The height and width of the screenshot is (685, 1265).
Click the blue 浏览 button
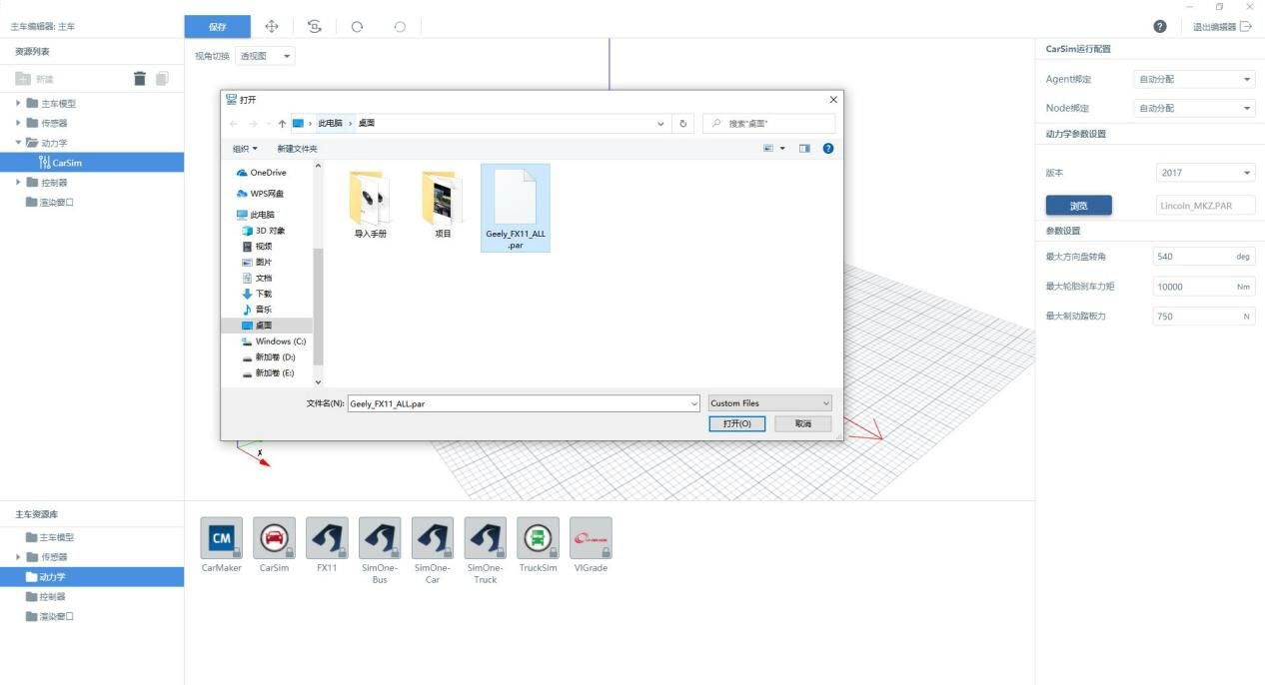[1078, 206]
